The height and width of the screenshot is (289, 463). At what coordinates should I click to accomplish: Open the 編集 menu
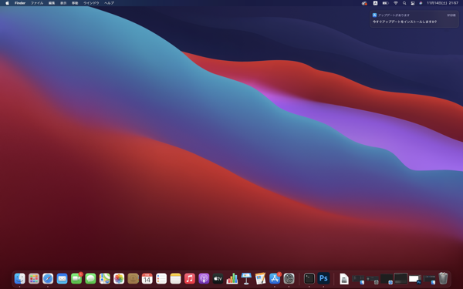click(x=52, y=3)
